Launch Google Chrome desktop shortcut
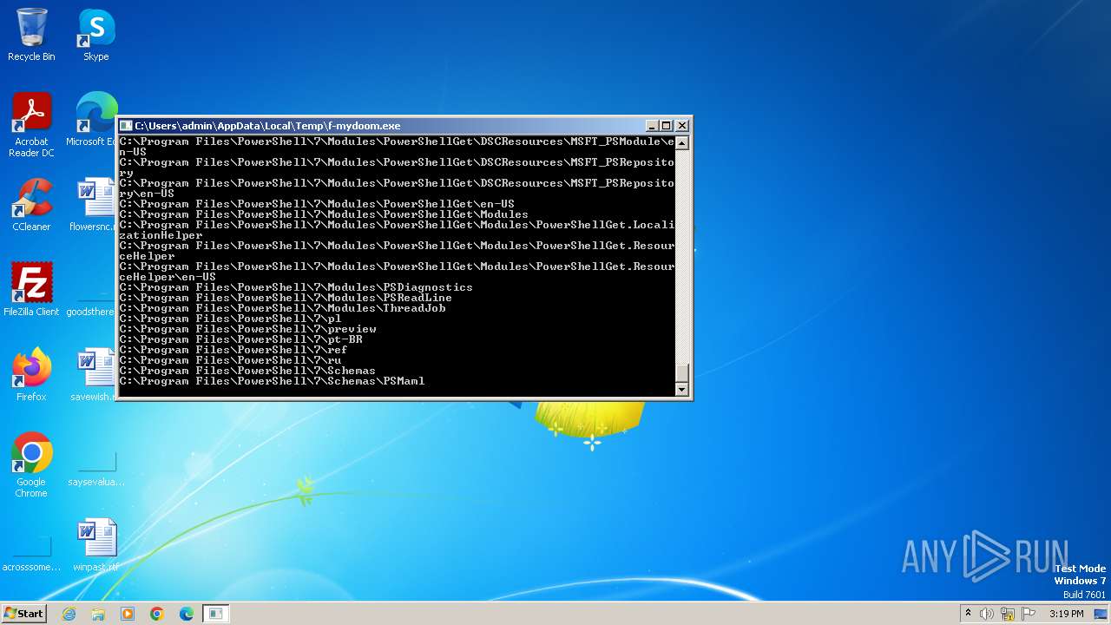The width and height of the screenshot is (1111, 625). point(31,465)
